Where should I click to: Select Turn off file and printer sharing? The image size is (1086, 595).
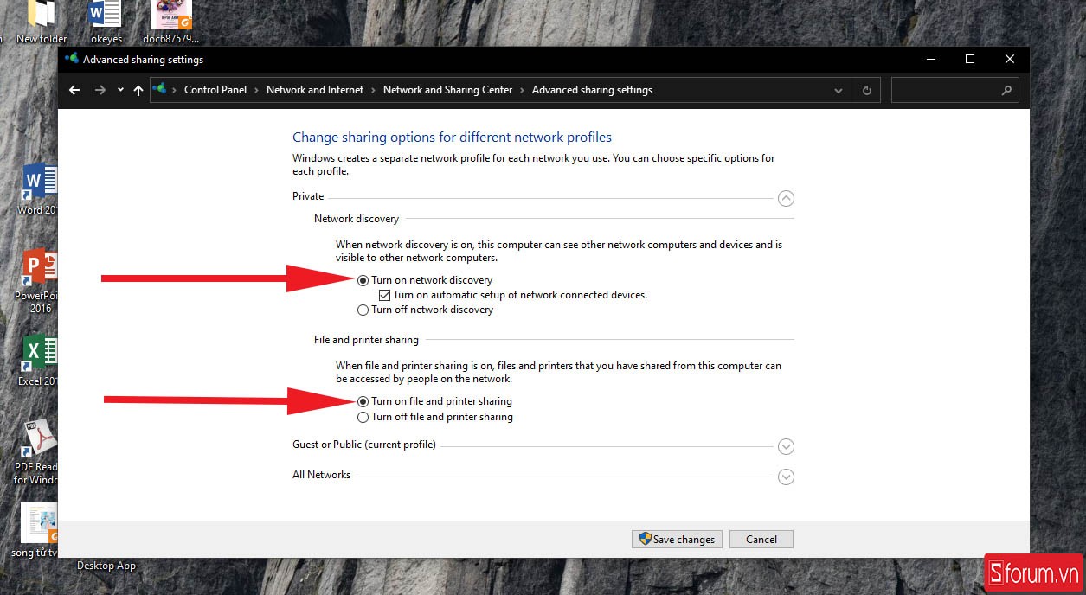tap(363, 417)
